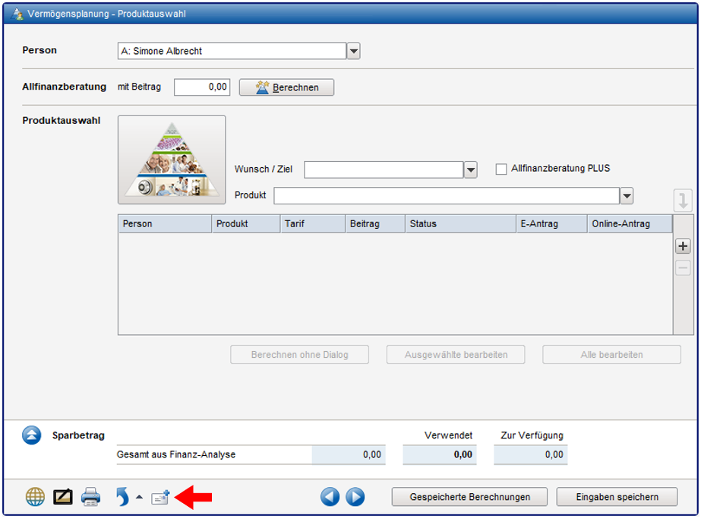Open the Produkt dropdown list

click(x=627, y=196)
